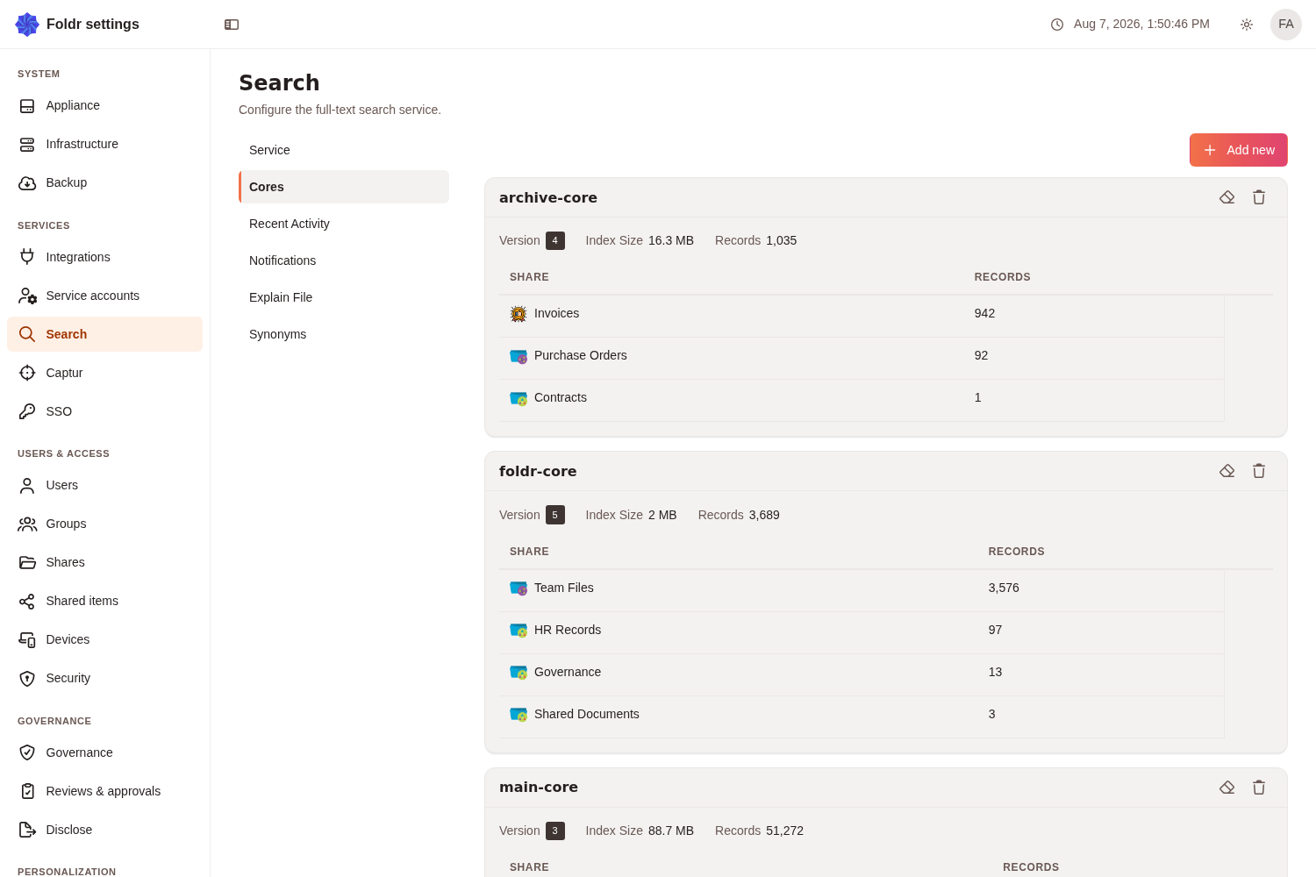This screenshot has height=877, width=1316.
Task: Click the archive-core version badge 4
Action: pyautogui.click(x=555, y=240)
